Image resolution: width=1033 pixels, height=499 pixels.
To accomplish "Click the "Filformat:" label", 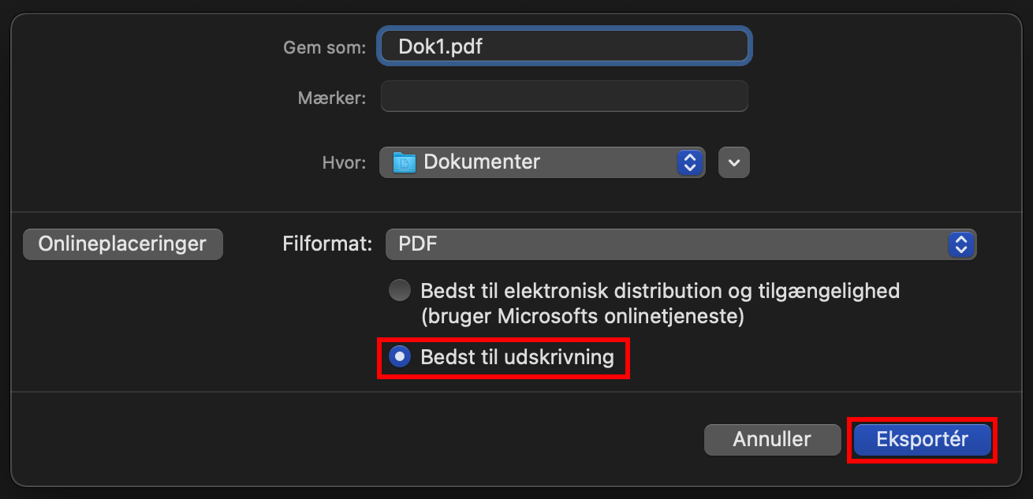I will 326,244.
